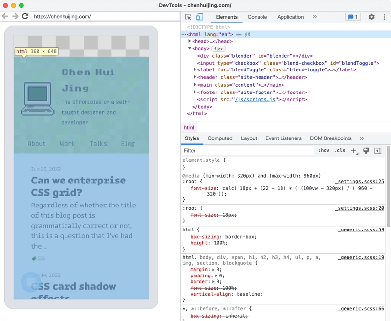
Task: Open the DOM Breakpoints tab
Action: tap(331, 138)
